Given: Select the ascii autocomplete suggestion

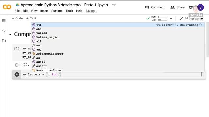Looking at the screenshot, I should (118, 62).
